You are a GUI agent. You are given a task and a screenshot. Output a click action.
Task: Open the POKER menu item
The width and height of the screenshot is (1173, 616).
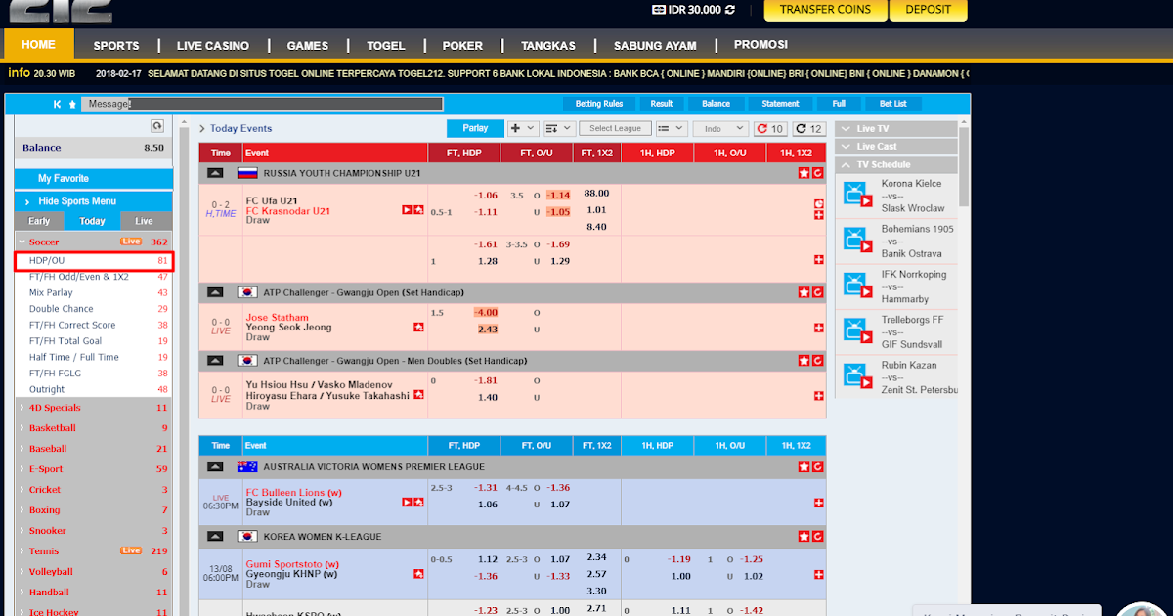(462, 45)
